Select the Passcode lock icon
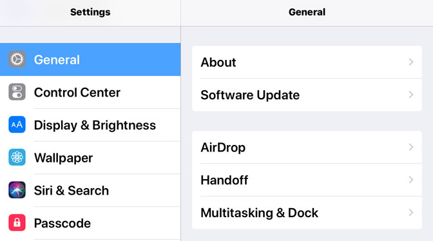The image size is (433, 241). click(x=17, y=222)
